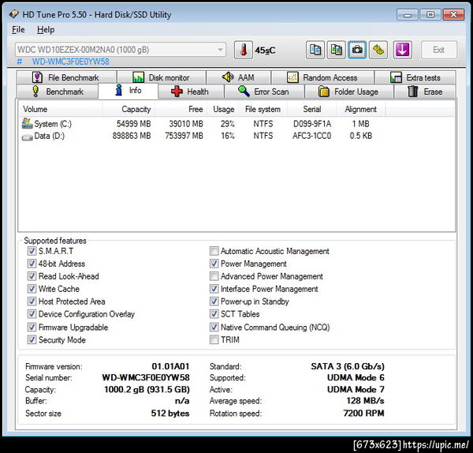
Task: Click the 54999 MB capacity cell
Action: click(134, 124)
